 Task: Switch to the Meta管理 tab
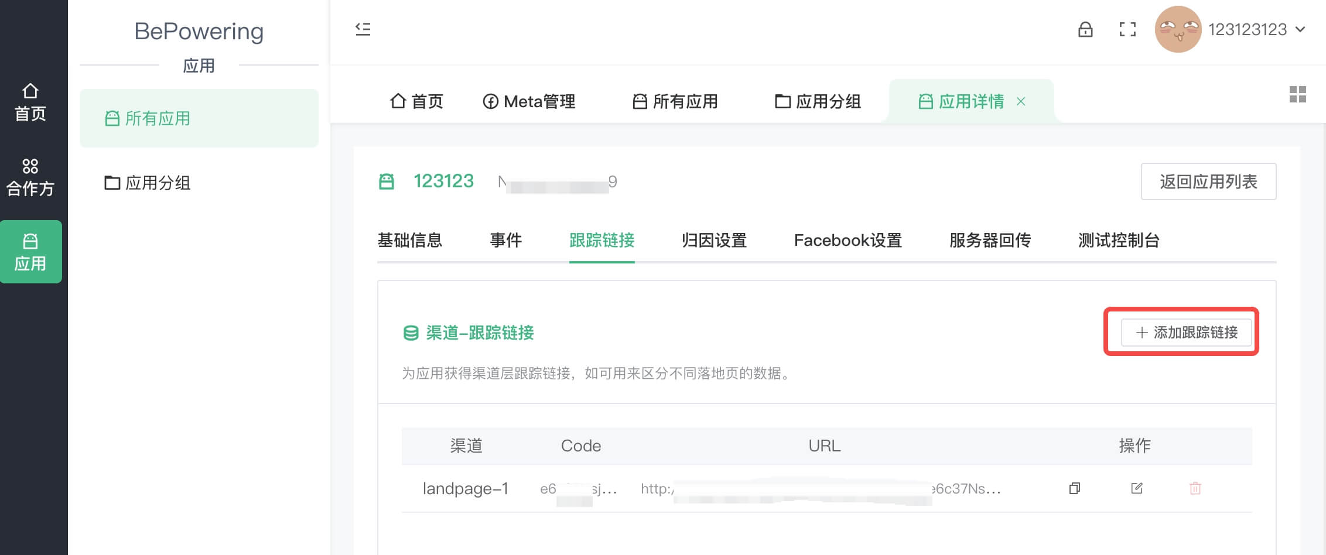pyautogui.click(x=529, y=101)
